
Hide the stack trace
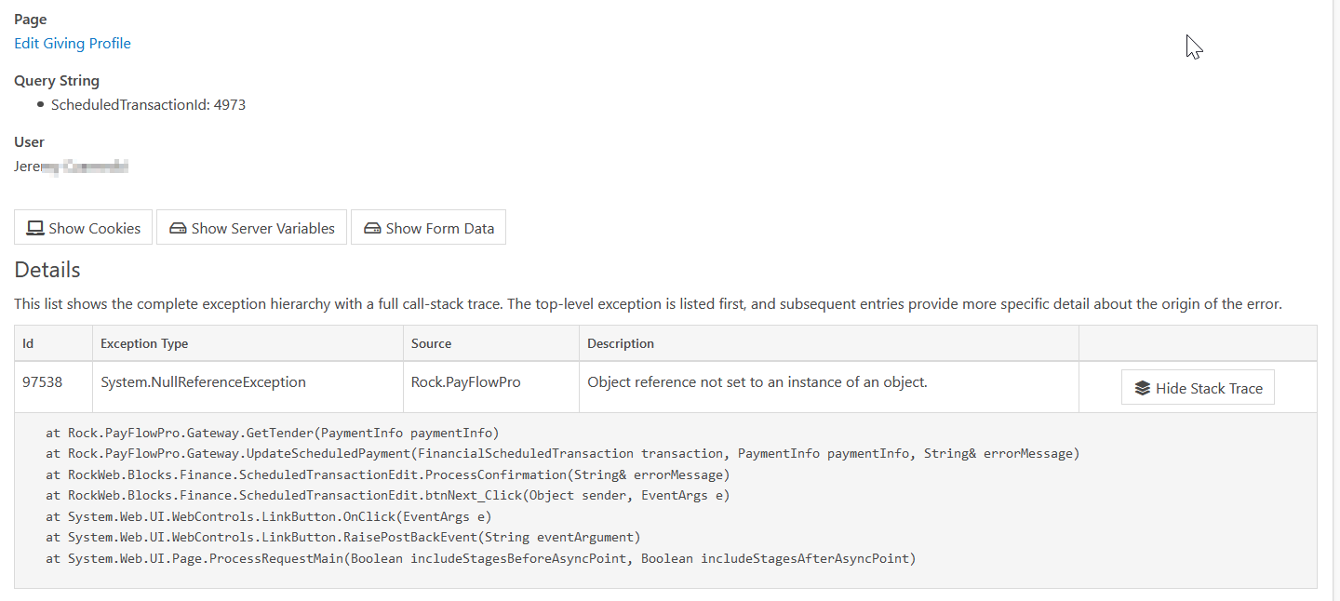(x=1198, y=387)
